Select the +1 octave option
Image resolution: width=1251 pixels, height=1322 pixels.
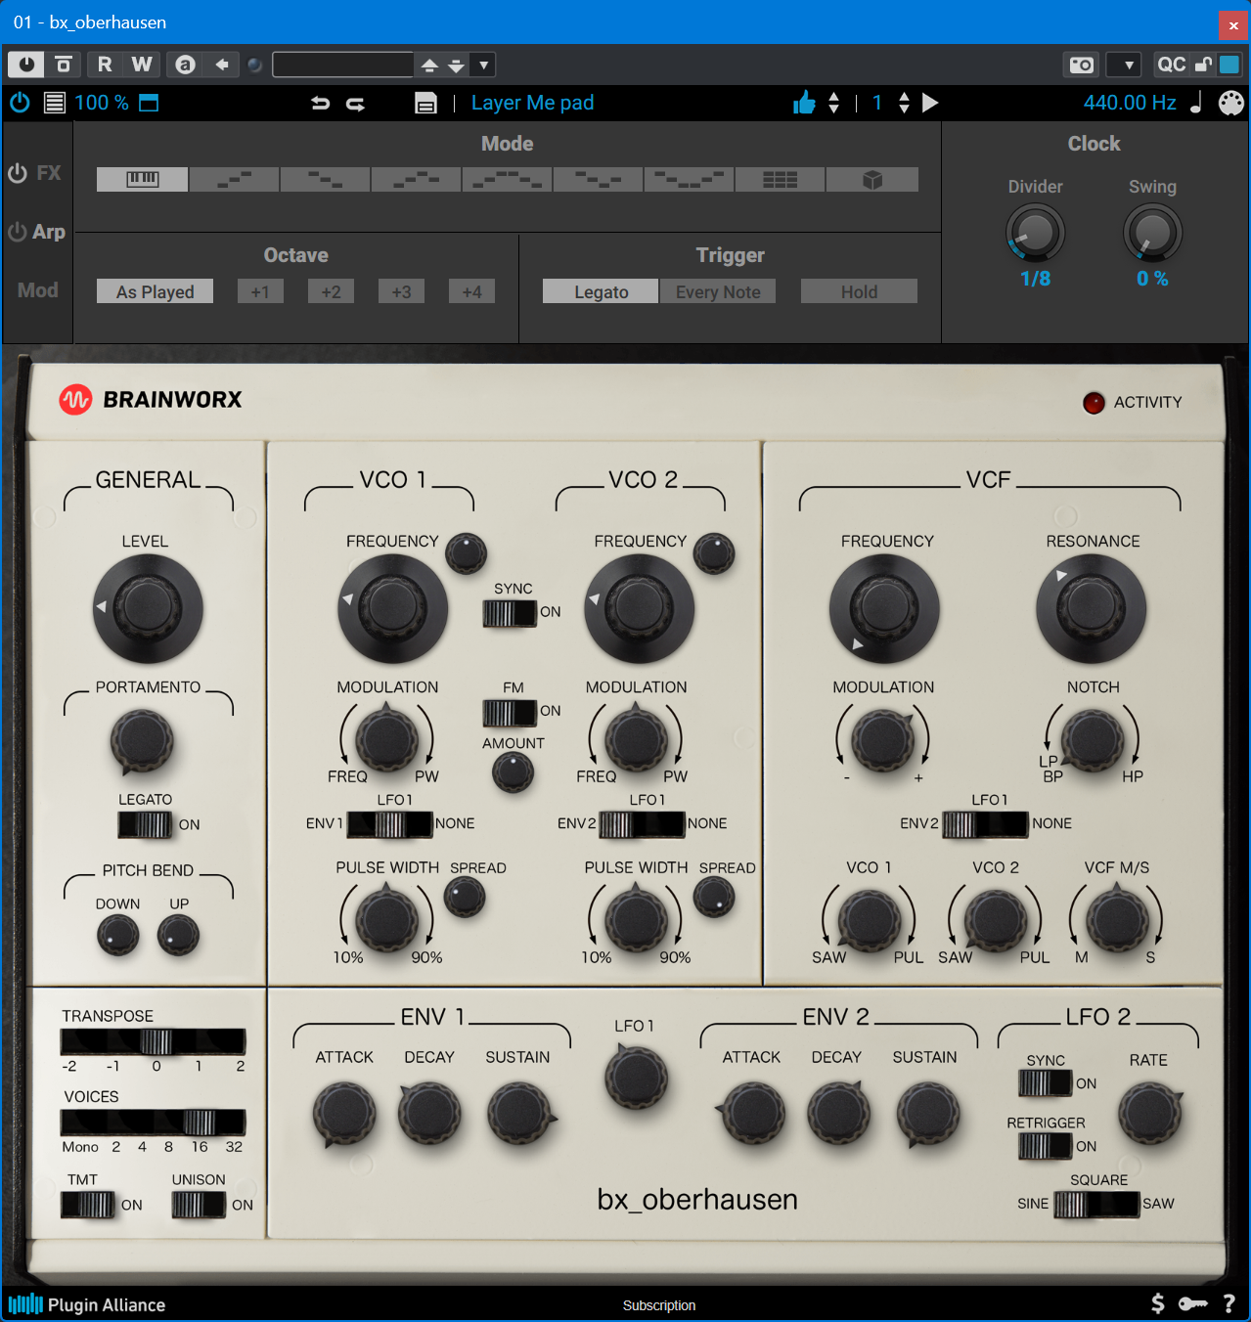tap(260, 291)
